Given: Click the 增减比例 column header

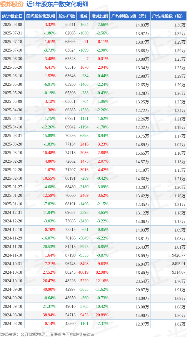Looking at the screenshot, I should tap(99, 16).
